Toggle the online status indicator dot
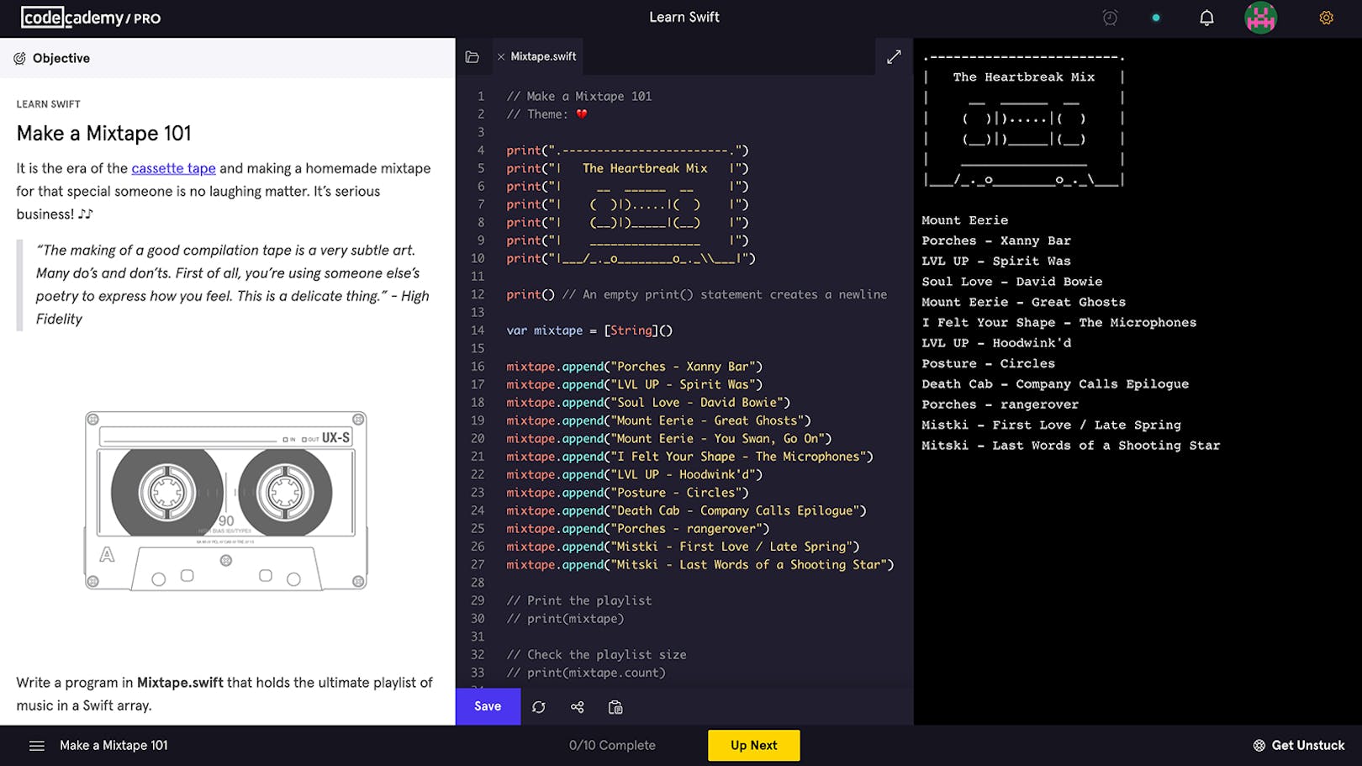The height and width of the screenshot is (766, 1362). click(1155, 16)
